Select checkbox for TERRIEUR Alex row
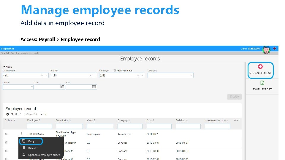285x160 pixels. coord(6,134)
